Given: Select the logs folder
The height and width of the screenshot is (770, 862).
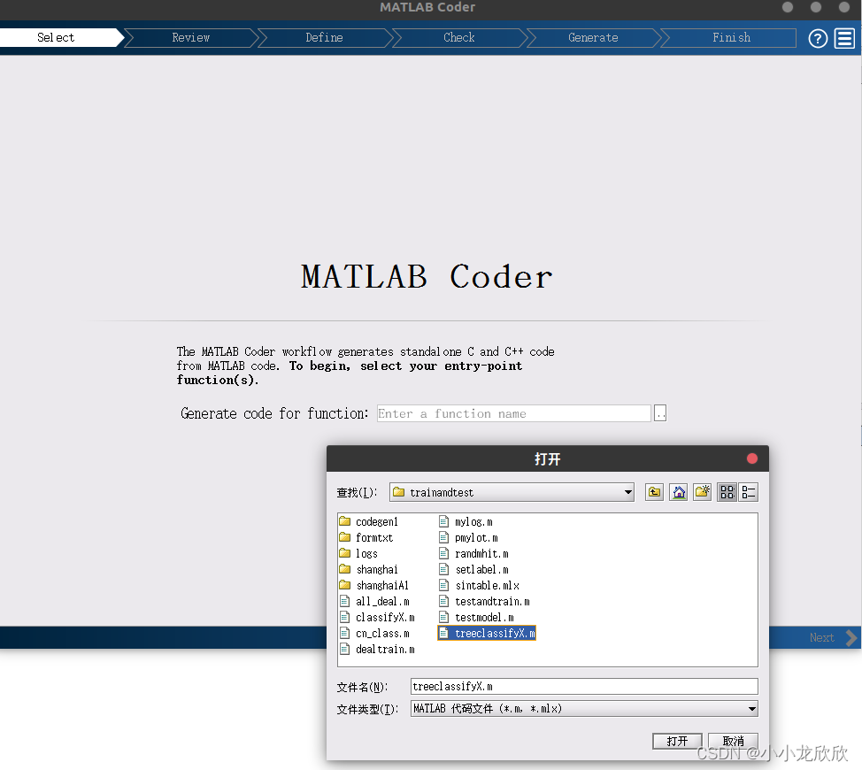Looking at the screenshot, I should [358, 553].
